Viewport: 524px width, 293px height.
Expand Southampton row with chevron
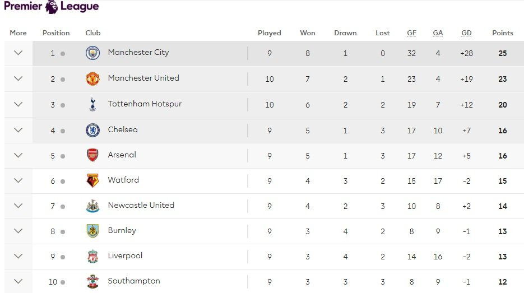click(x=18, y=281)
